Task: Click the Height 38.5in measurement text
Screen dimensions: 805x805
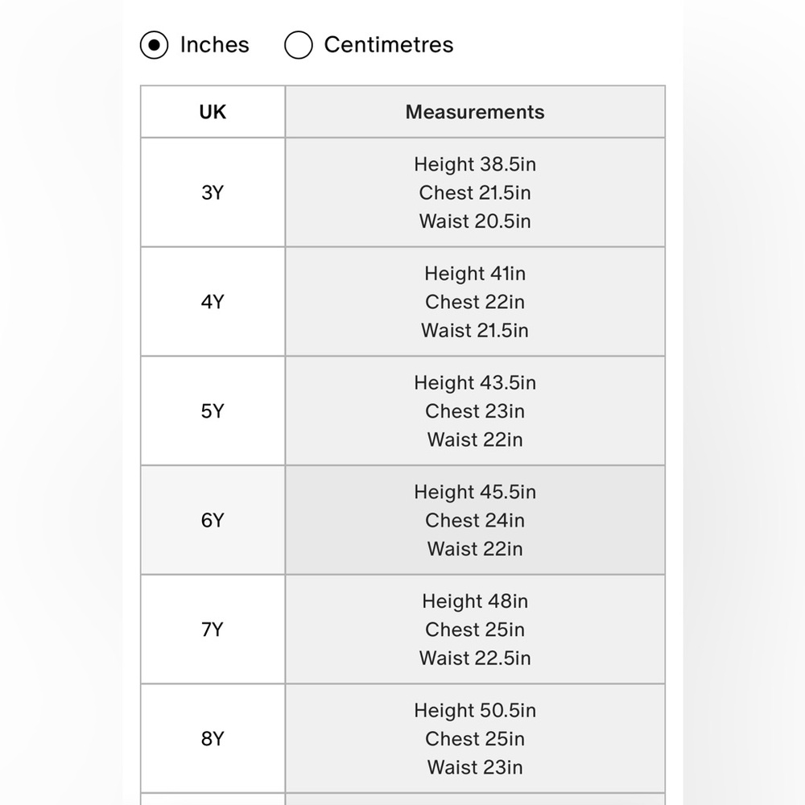Action: pos(475,165)
